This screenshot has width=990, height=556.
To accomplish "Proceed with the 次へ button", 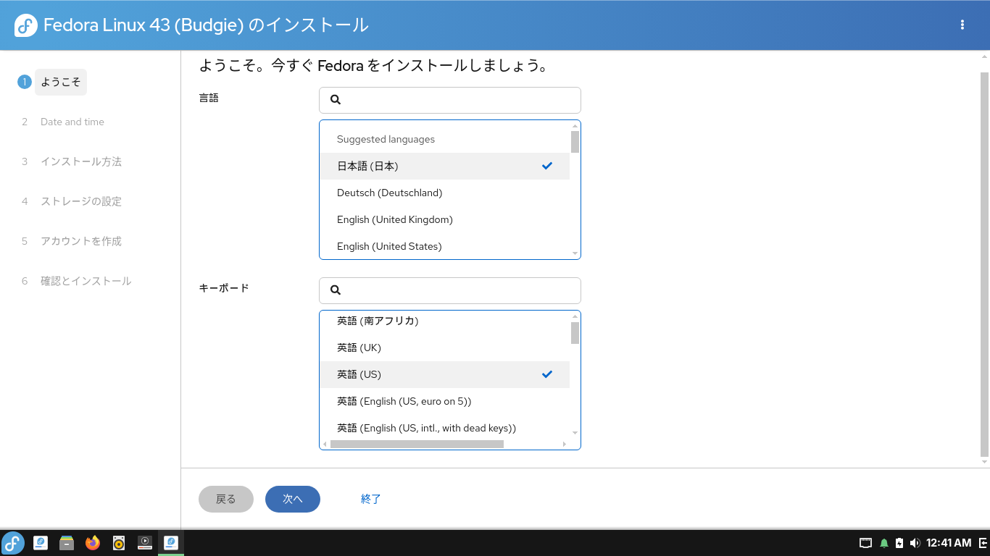I will (x=293, y=499).
